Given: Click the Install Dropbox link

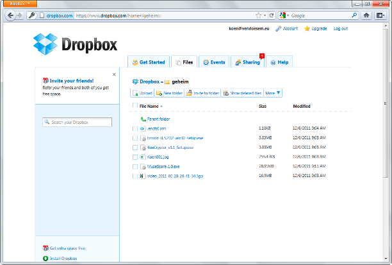Looking at the screenshot, I should tap(63, 258).
